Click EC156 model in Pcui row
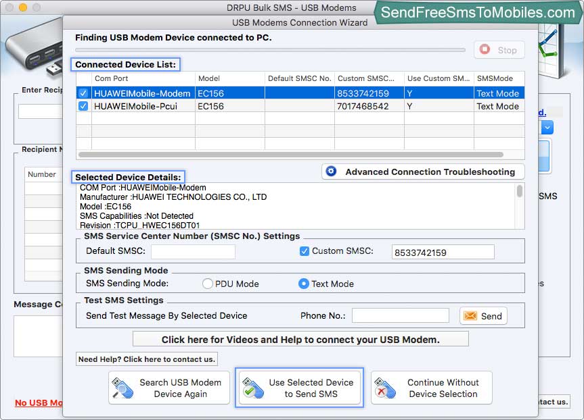Viewport: 584px width, 420px height. 210,106
